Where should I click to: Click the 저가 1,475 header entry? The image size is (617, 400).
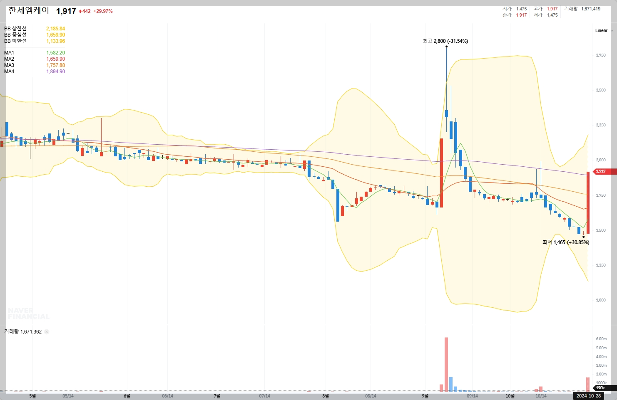coord(545,15)
